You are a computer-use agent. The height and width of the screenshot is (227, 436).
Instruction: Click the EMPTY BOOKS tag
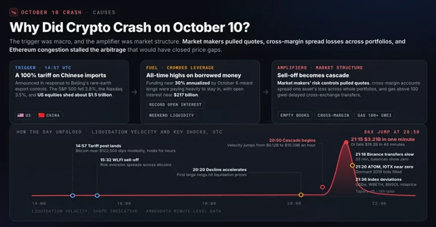click(295, 115)
